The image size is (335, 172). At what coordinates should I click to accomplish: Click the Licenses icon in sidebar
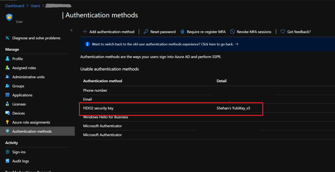coord(8,104)
